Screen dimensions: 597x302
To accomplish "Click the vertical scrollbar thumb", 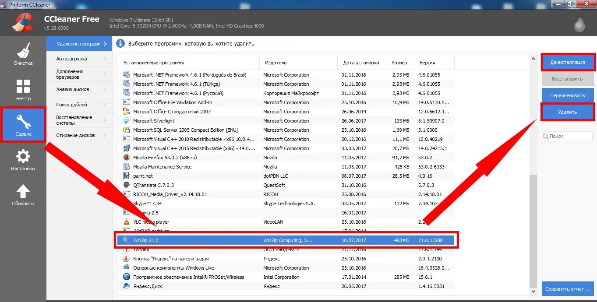I will (533, 232).
